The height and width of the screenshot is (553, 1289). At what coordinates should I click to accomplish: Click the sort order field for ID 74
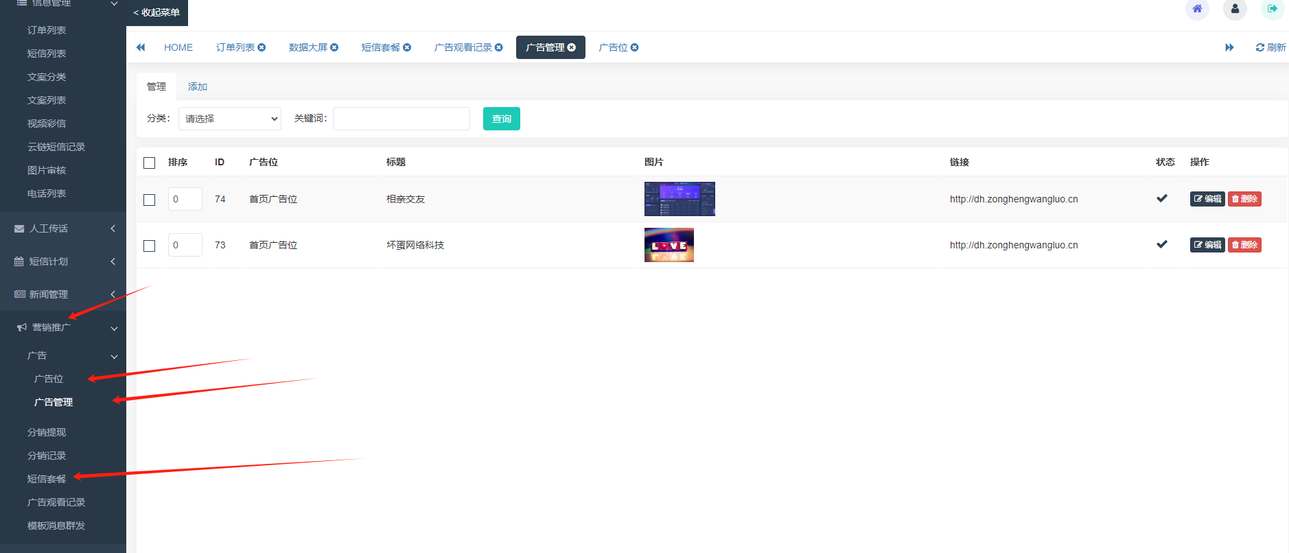(185, 199)
